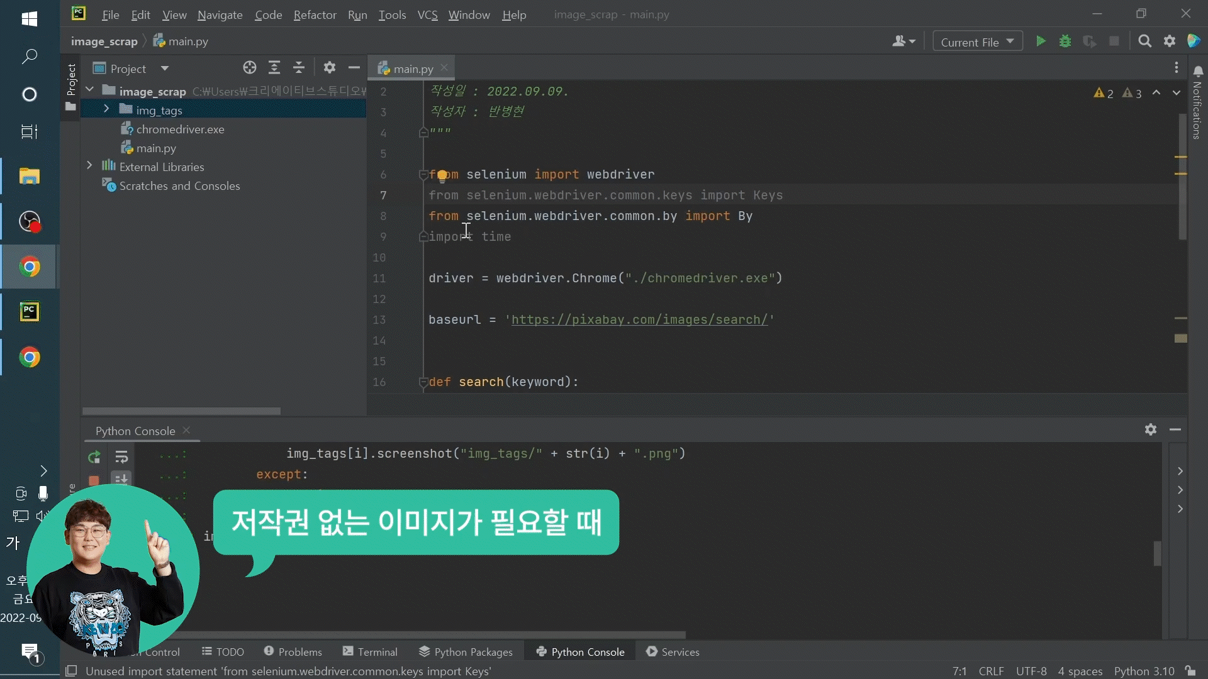Open the Terminal tool window

point(370,652)
